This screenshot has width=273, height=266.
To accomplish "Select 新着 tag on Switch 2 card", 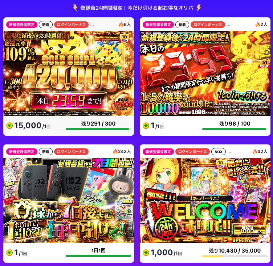I will 46,152.
